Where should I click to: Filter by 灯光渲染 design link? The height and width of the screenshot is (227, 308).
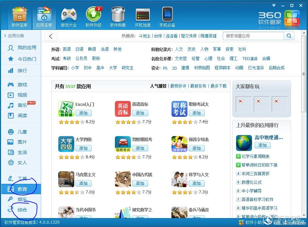point(256,68)
